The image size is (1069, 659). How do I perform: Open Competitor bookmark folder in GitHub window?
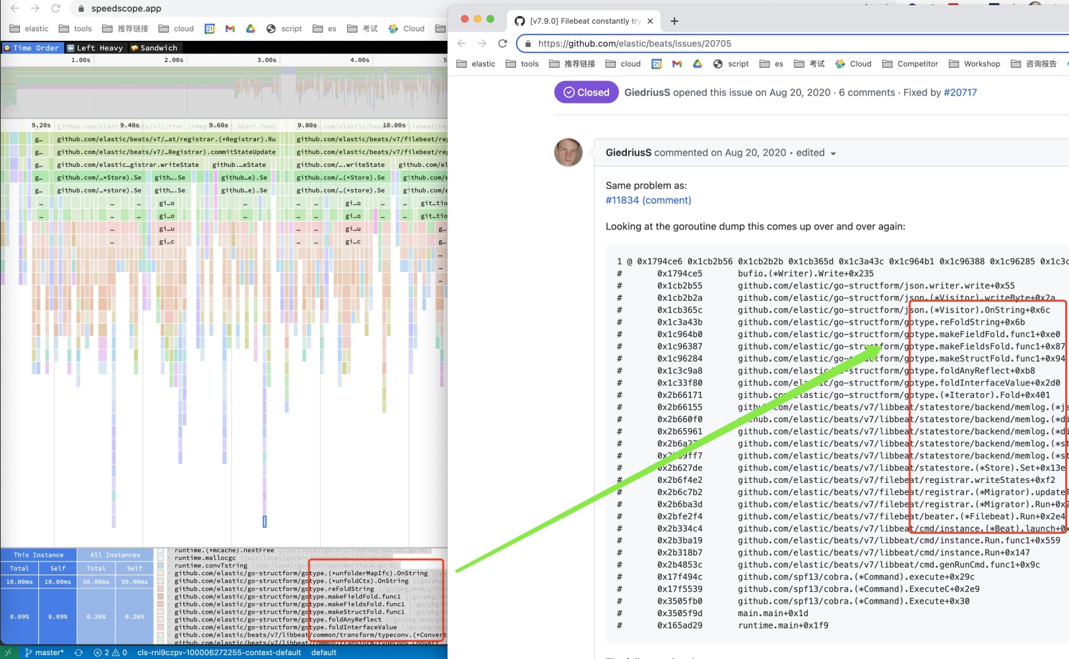(x=910, y=64)
